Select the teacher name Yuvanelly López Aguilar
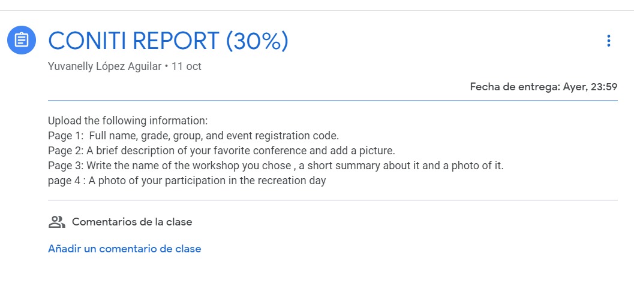This screenshot has height=293, width=634. point(105,66)
